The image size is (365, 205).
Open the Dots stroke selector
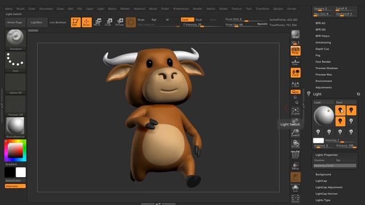[15, 62]
